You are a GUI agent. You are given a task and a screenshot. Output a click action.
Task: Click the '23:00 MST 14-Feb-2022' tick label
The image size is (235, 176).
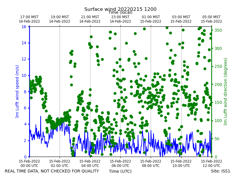120,19
